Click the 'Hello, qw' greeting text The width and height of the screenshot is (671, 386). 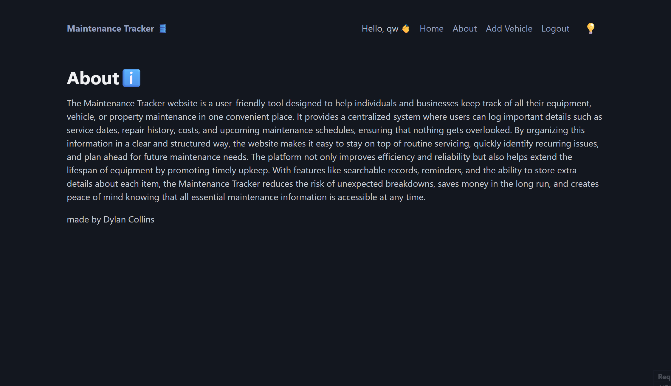point(380,29)
